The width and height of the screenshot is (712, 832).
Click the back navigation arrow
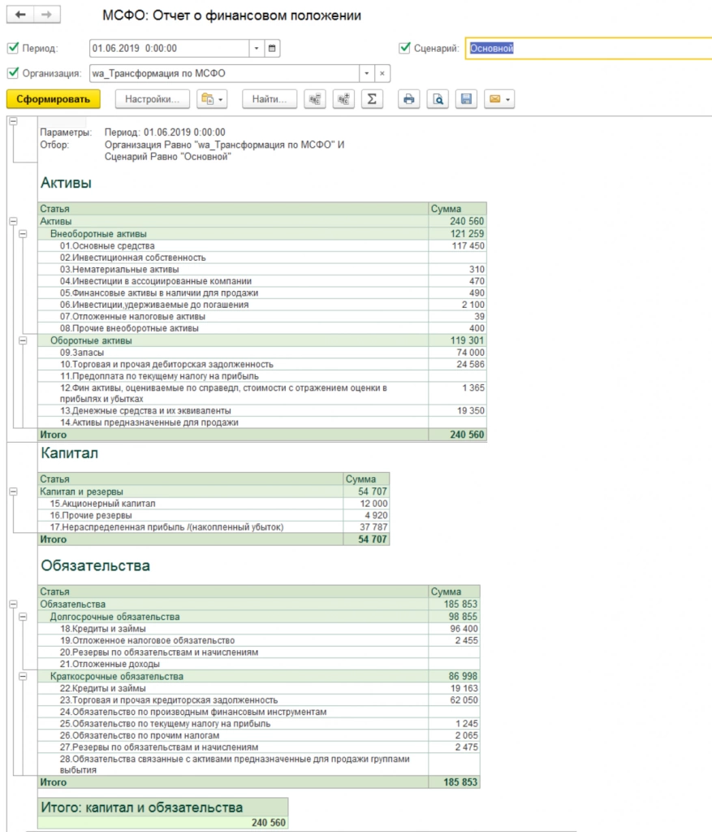tap(19, 15)
